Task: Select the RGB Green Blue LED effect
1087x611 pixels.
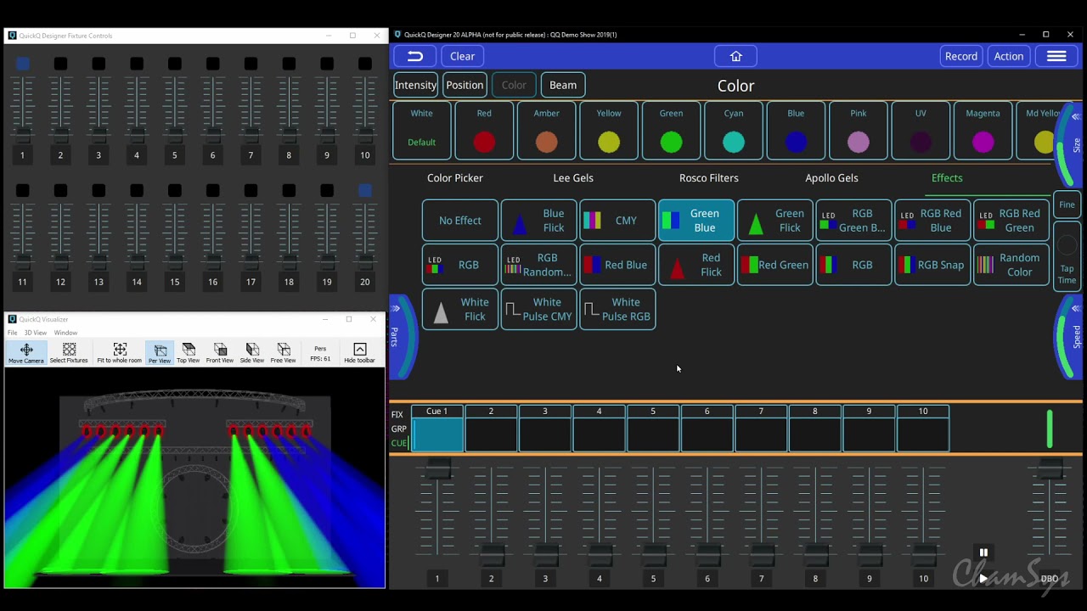Action: [x=854, y=221]
